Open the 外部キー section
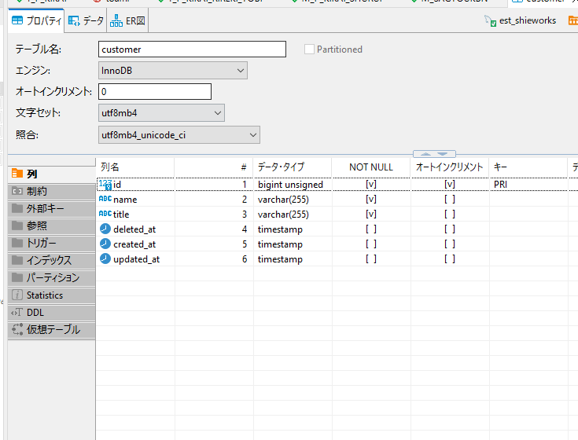This screenshot has height=440, width=578. [52, 208]
